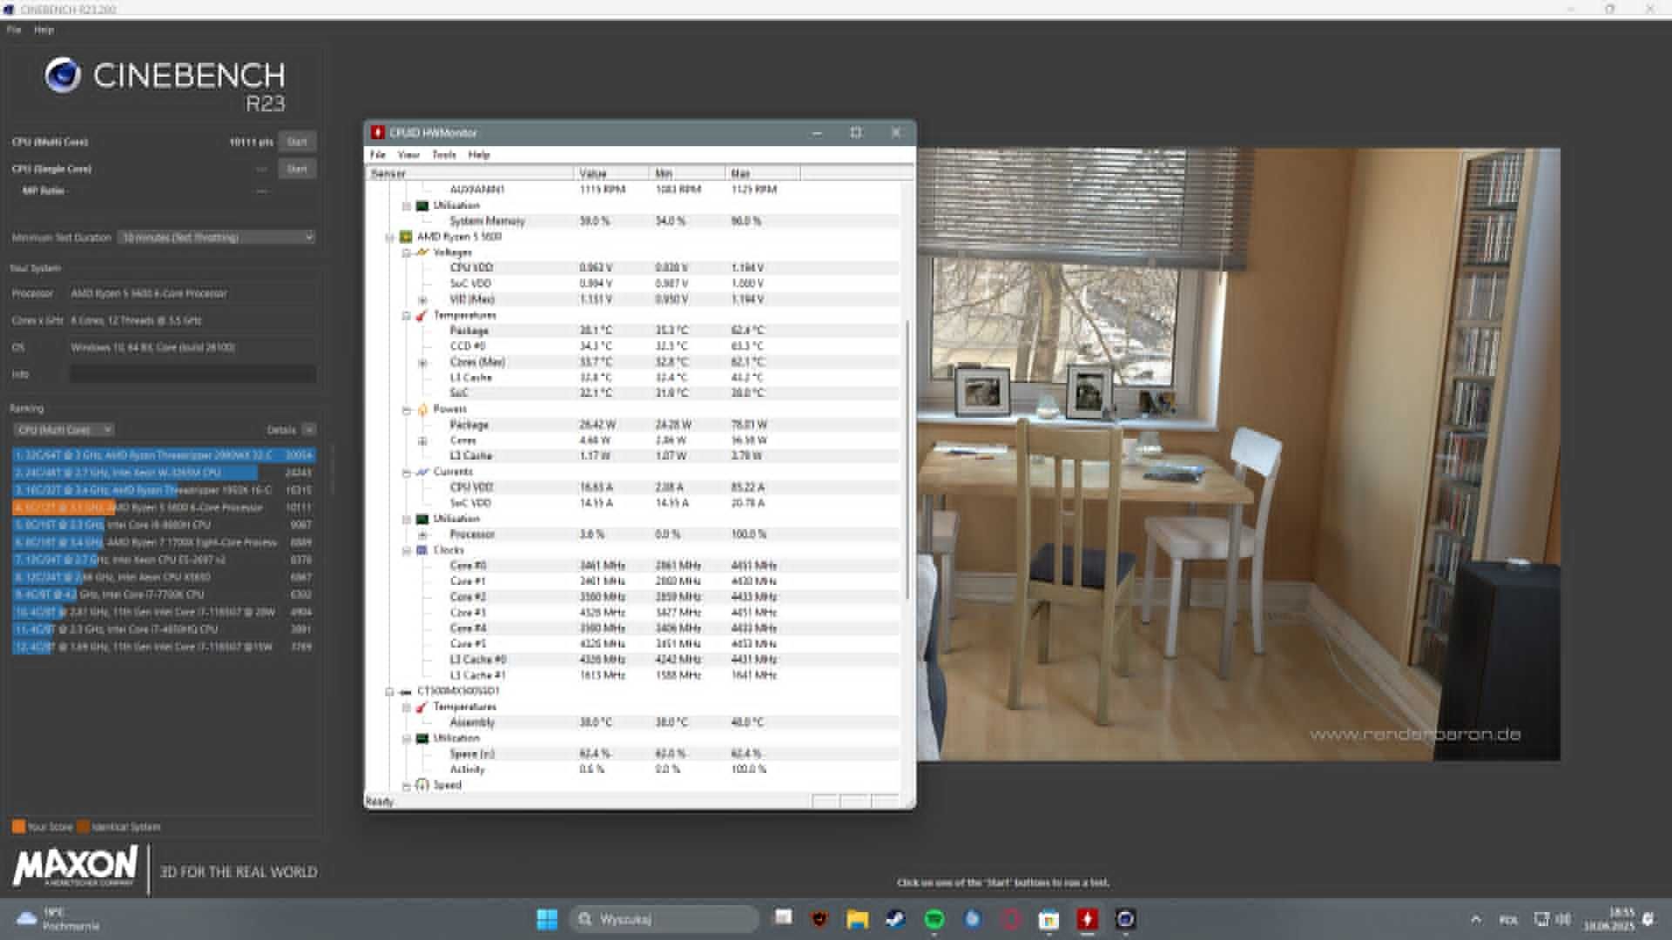Collapse the CPU Temperatures node

click(x=406, y=315)
